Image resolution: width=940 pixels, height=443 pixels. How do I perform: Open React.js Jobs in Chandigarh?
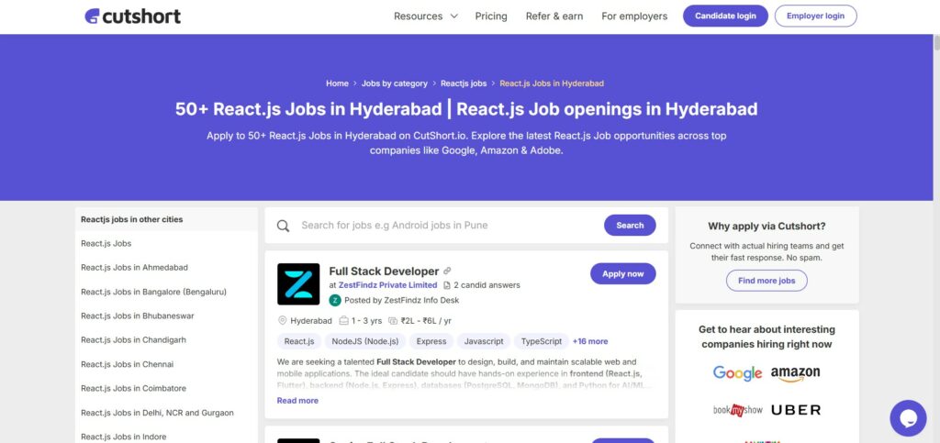coord(133,340)
